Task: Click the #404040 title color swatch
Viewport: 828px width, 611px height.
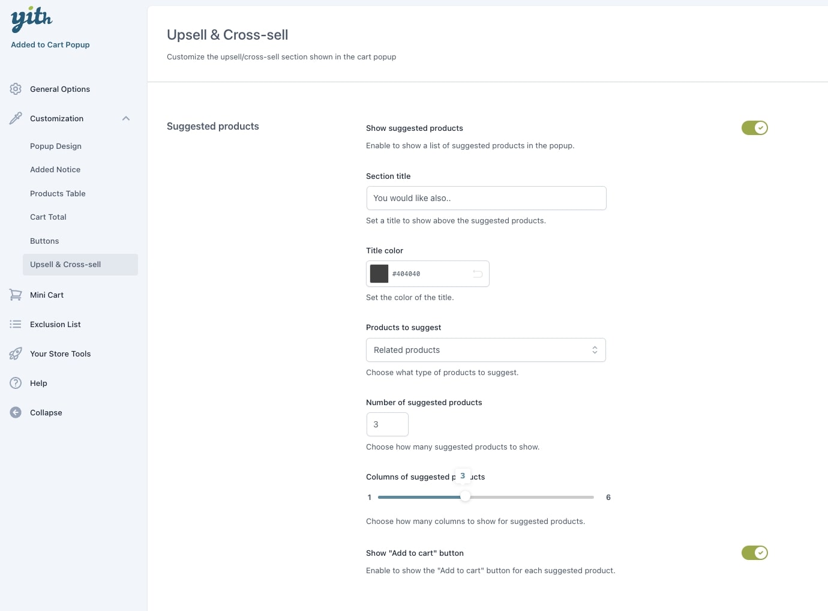Action: pos(379,274)
